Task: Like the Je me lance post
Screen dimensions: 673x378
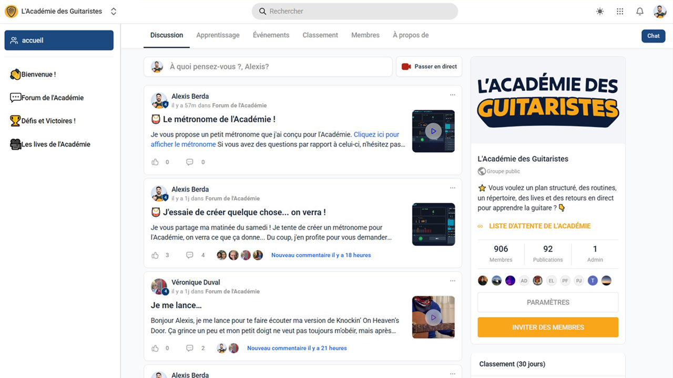Action: tap(155, 348)
